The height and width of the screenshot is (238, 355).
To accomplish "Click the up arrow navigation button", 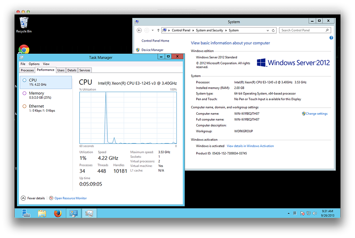I will click(158, 30).
